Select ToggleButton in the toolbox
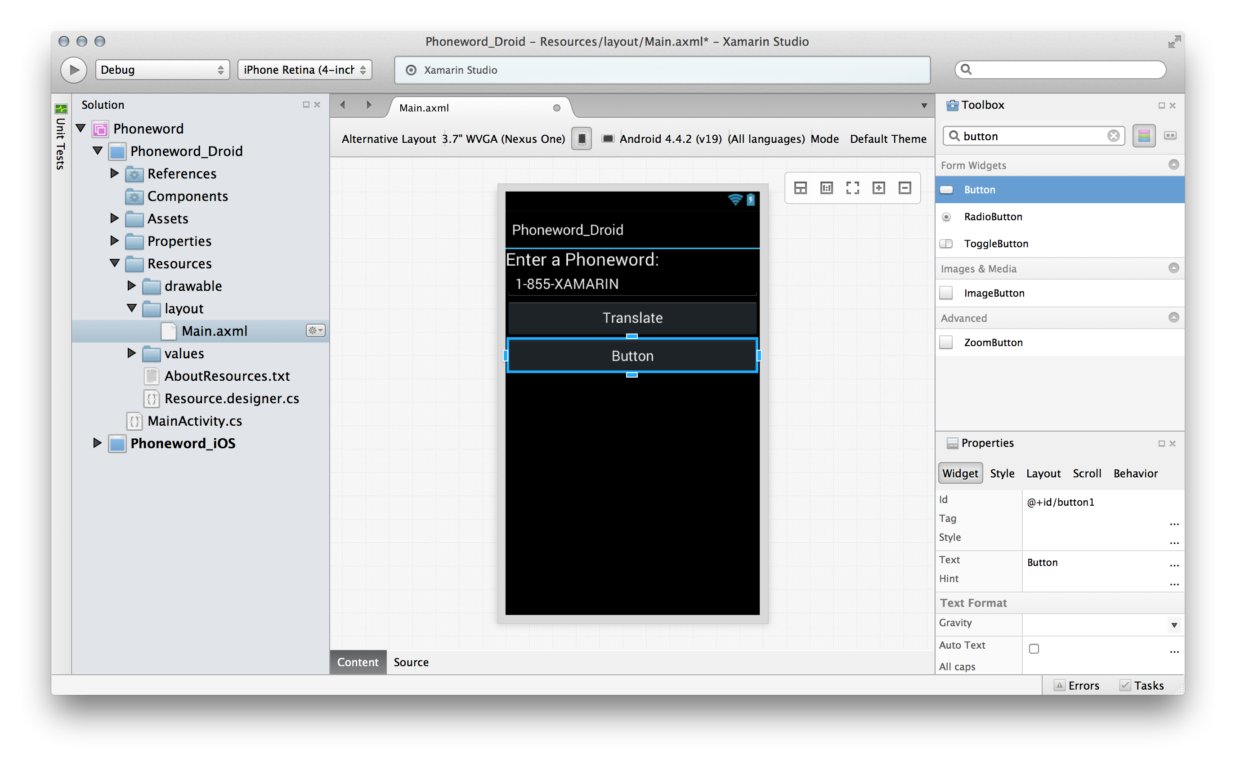Image resolution: width=1236 pixels, height=766 pixels. pyautogui.click(x=996, y=244)
